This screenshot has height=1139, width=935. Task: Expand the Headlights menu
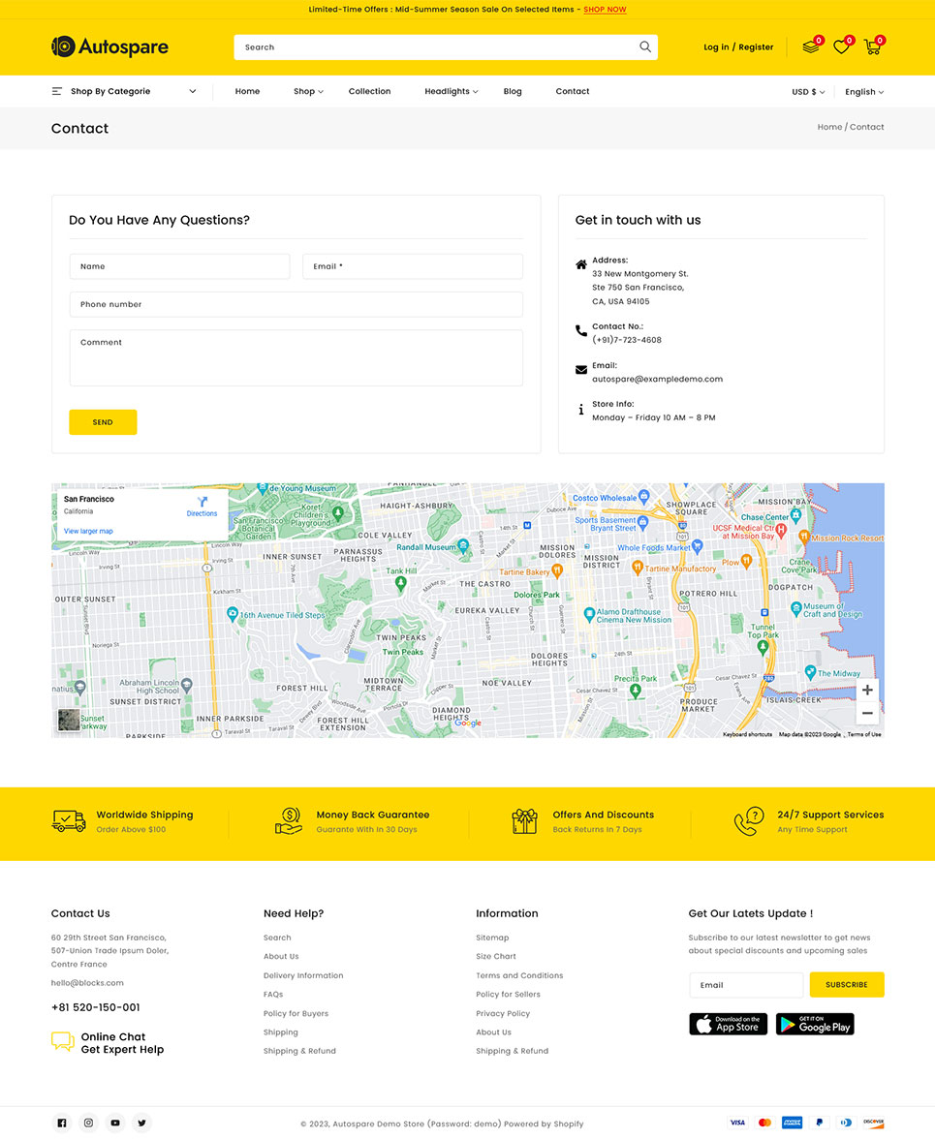[x=451, y=91]
